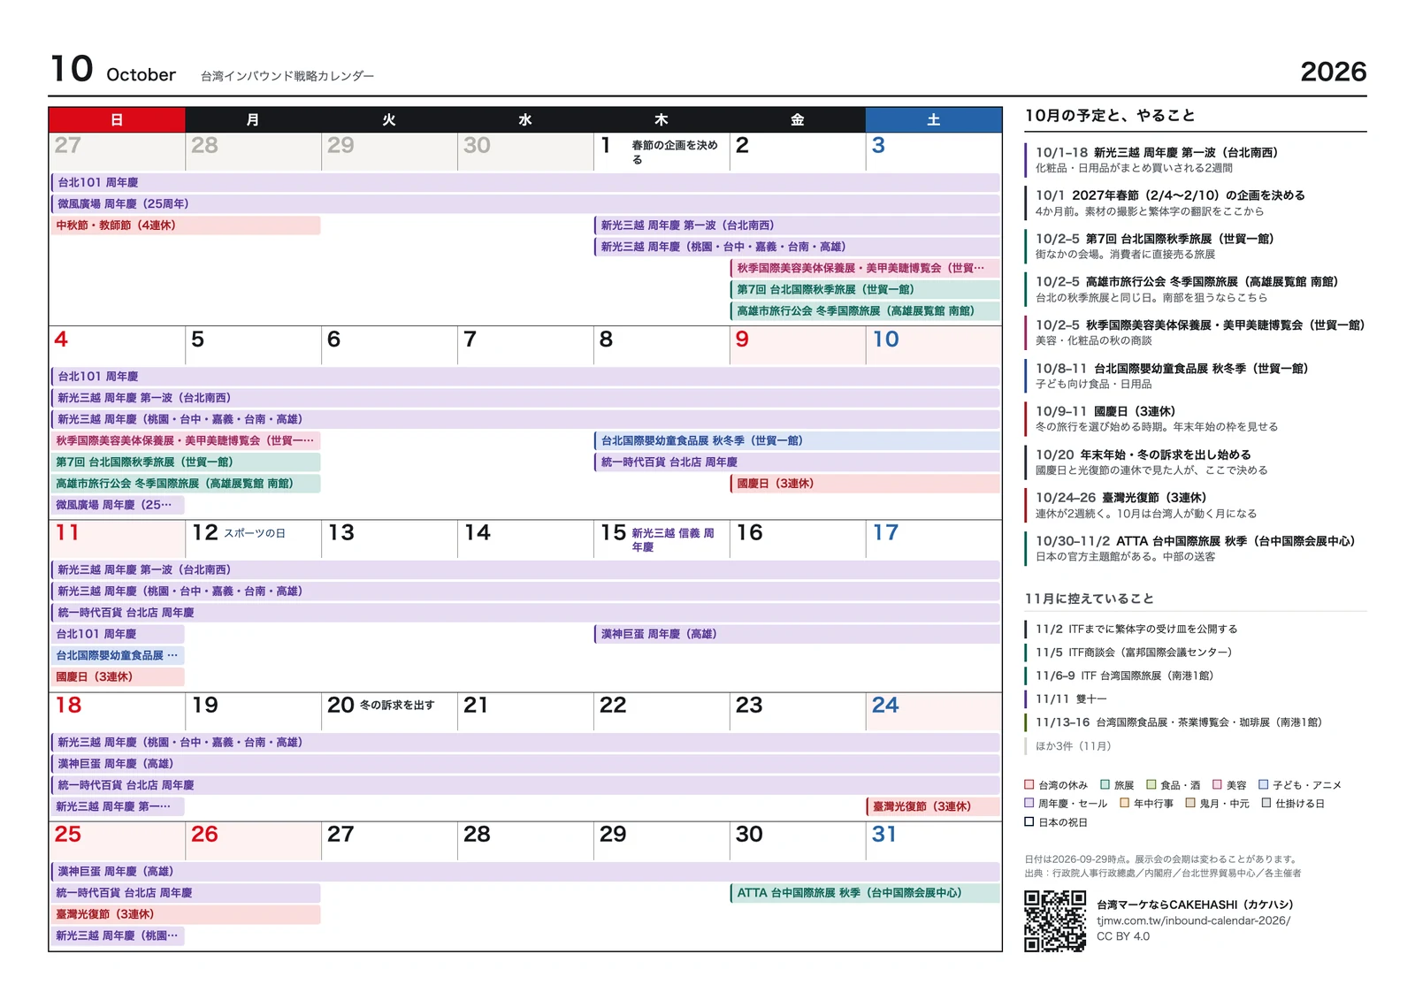Open sidebar item 10/9–11 國慶日（3連休）
The width and height of the screenshot is (1415, 1000).
pyautogui.click(x=1196, y=419)
